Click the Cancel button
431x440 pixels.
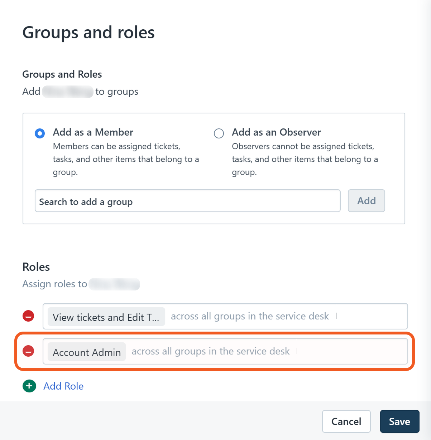(346, 421)
